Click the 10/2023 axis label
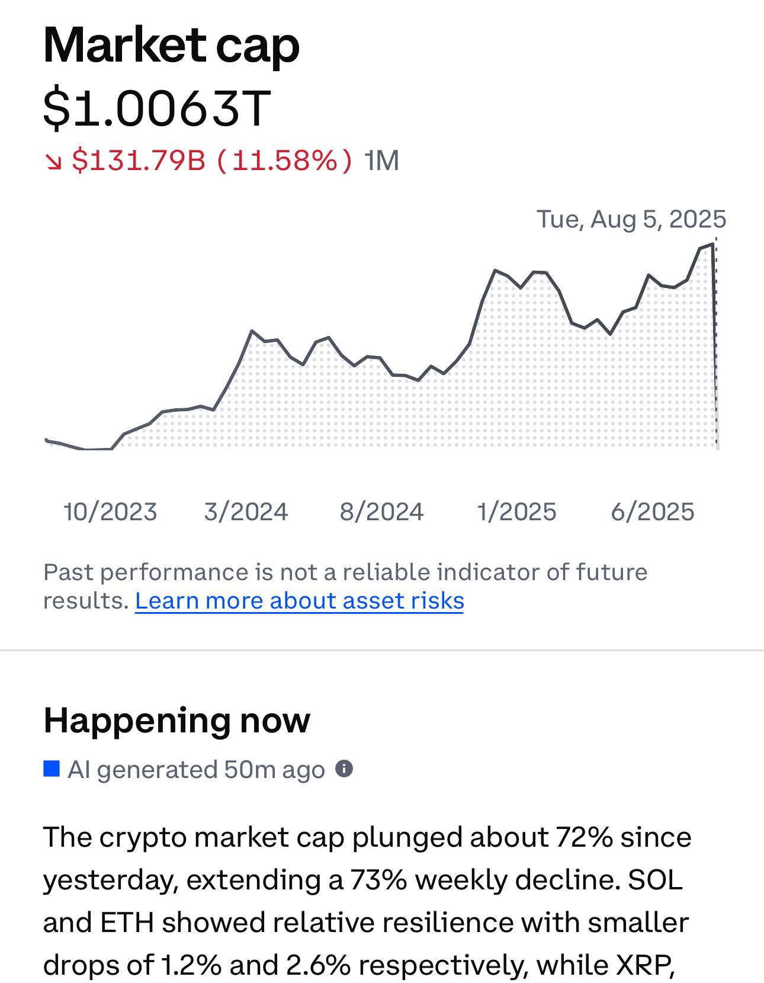The image size is (764, 983). click(110, 512)
